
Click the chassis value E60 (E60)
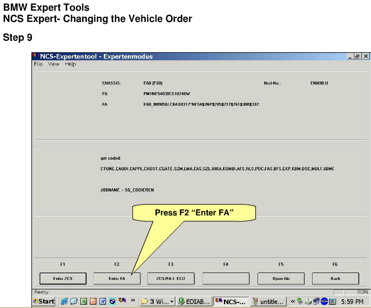[x=153, y=83]
